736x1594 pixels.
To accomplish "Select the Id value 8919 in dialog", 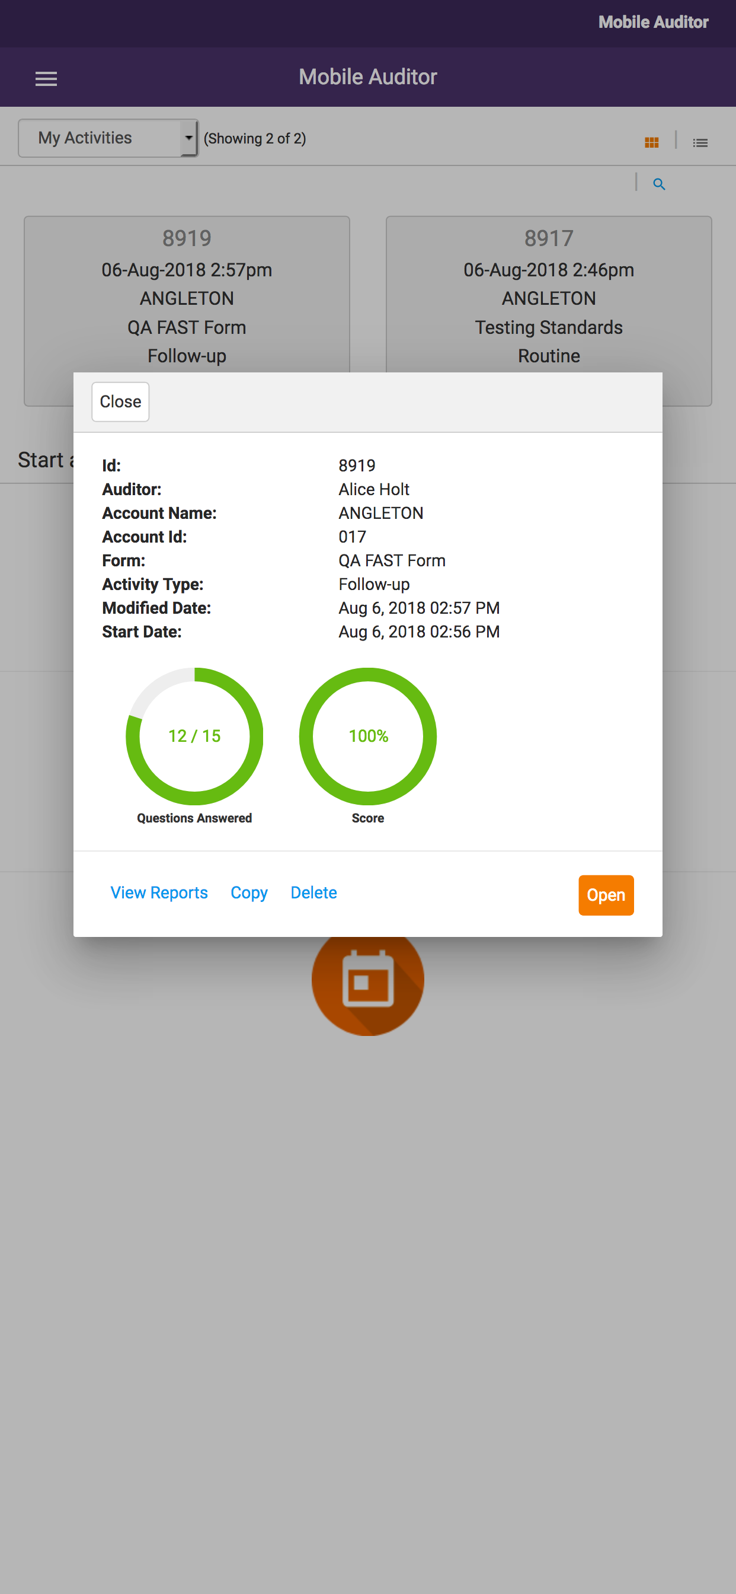I will click(357, 466).
